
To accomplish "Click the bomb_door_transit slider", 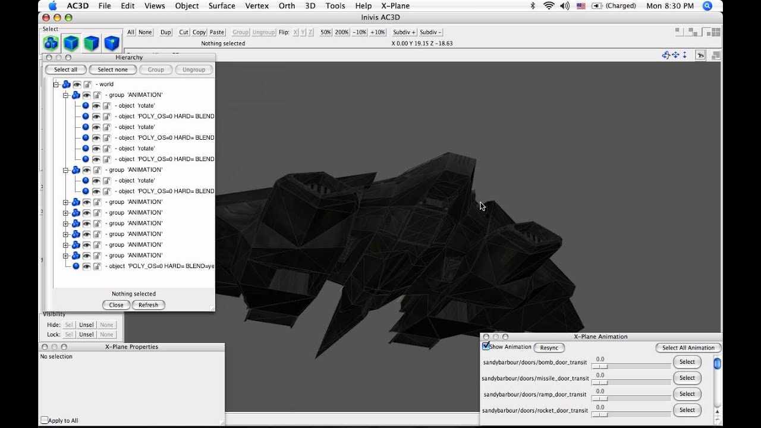I will (633, 366).
